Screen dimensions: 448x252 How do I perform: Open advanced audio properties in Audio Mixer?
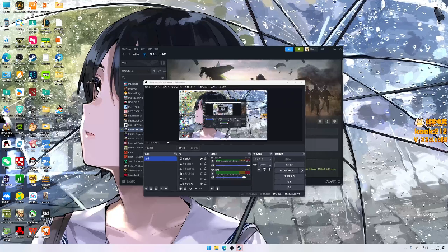pos(213,189)
